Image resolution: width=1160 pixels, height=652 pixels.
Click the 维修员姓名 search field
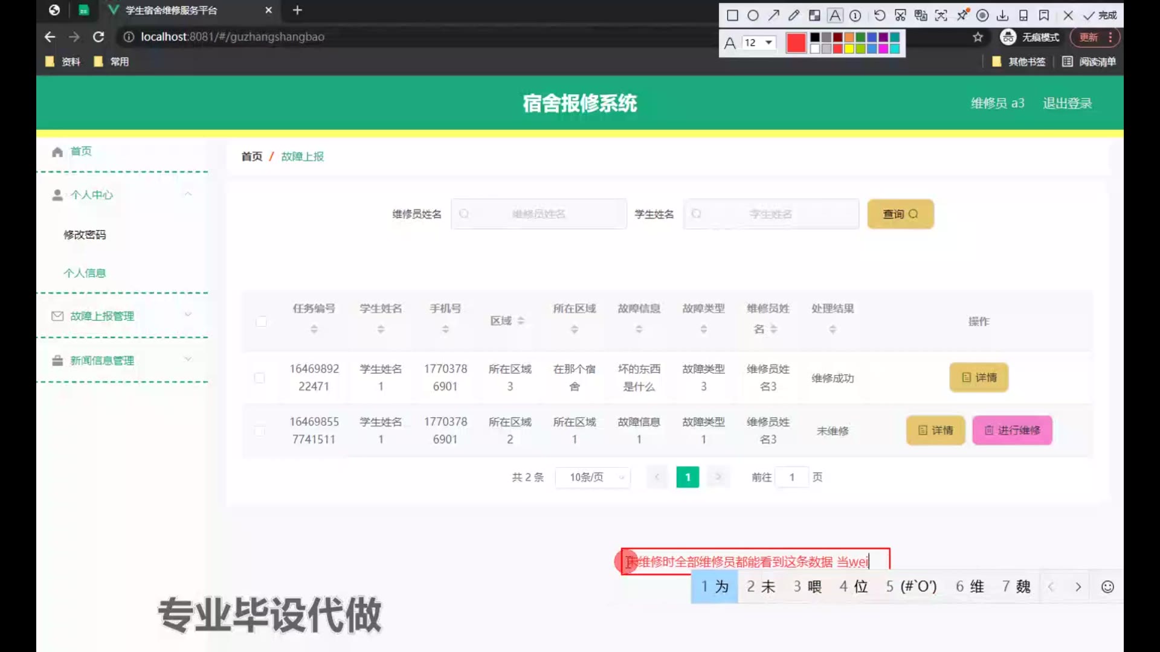(x=538, y=214)
